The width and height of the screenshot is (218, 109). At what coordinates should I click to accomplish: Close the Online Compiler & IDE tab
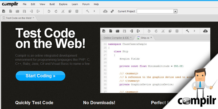click(x=131, y=38)
